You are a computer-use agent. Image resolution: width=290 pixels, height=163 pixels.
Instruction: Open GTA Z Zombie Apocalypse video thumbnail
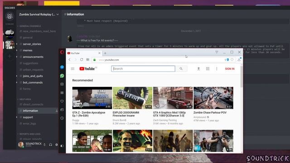coord(92,98)
